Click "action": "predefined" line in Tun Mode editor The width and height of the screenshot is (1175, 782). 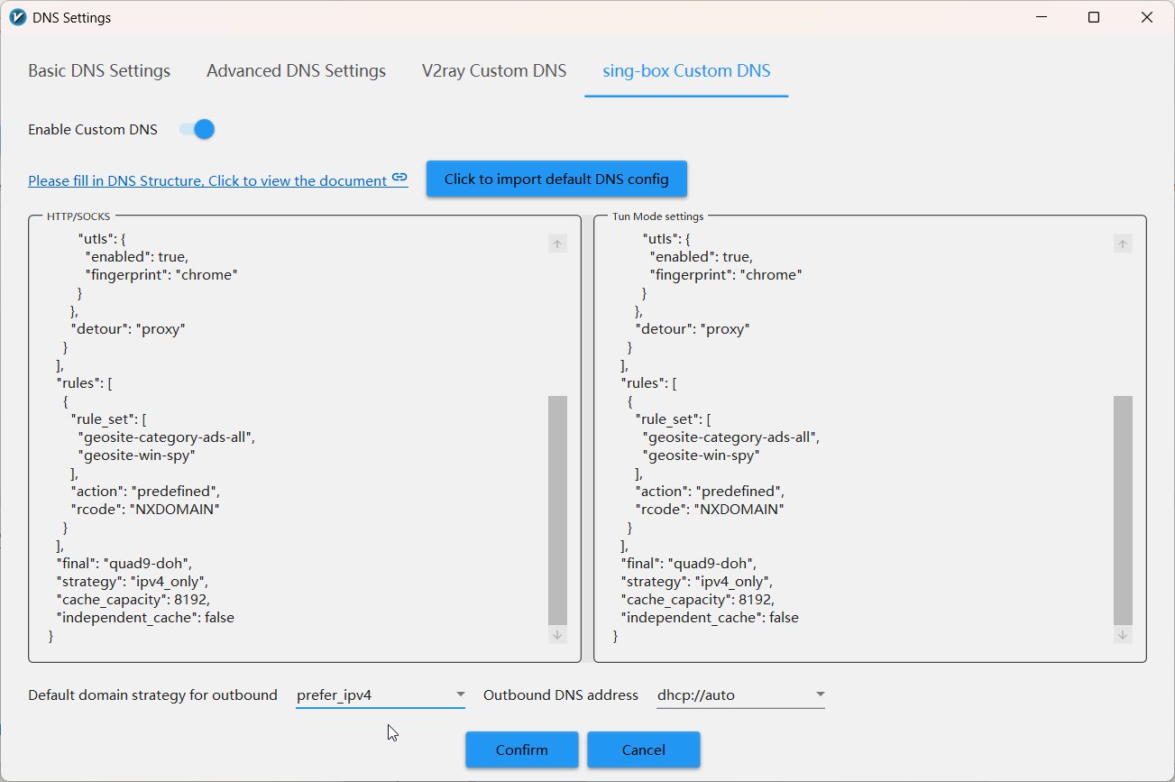710,492
